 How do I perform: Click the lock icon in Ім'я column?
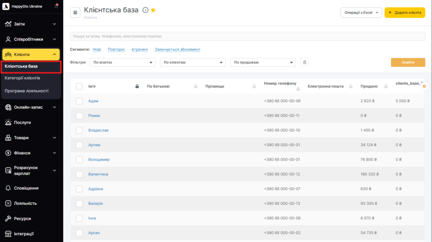click(x=137, y=87)
